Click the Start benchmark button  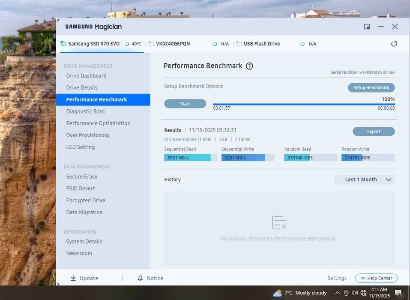coord(185,104)
